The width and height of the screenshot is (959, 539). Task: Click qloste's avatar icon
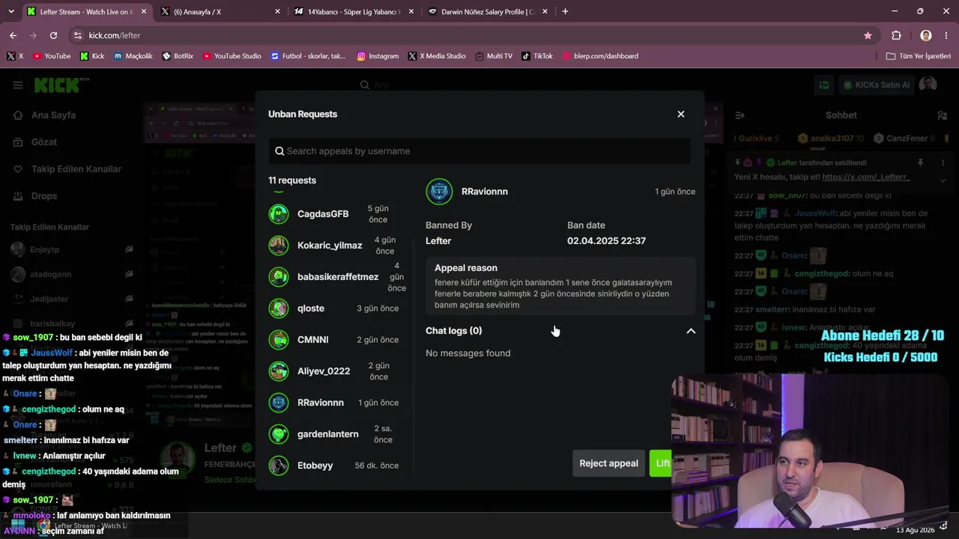279,308
